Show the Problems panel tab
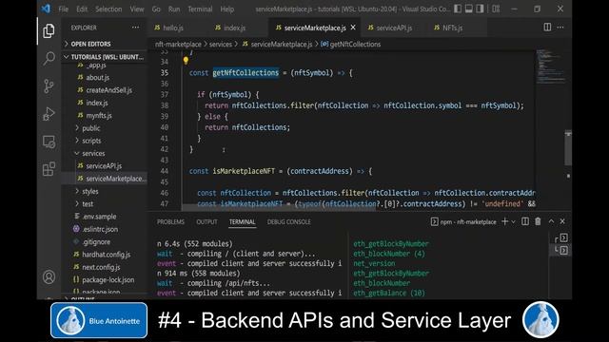The image size is (609, 342). (170, 221)
